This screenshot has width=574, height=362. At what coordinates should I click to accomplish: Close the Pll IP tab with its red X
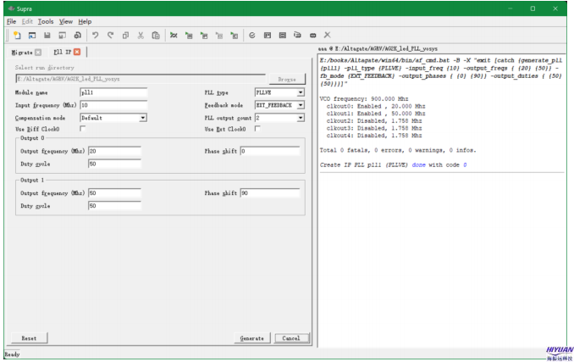pos(77,52)
